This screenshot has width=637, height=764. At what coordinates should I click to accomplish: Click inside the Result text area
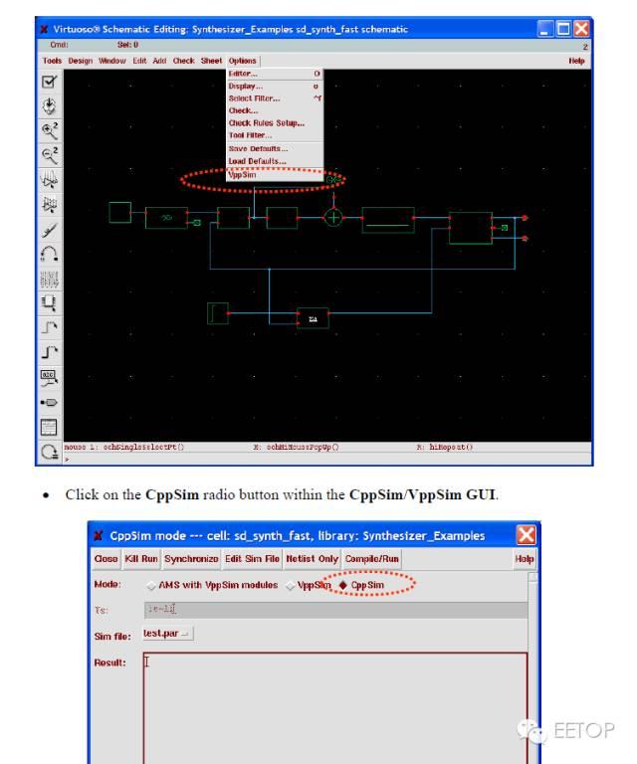pos(335,708)
